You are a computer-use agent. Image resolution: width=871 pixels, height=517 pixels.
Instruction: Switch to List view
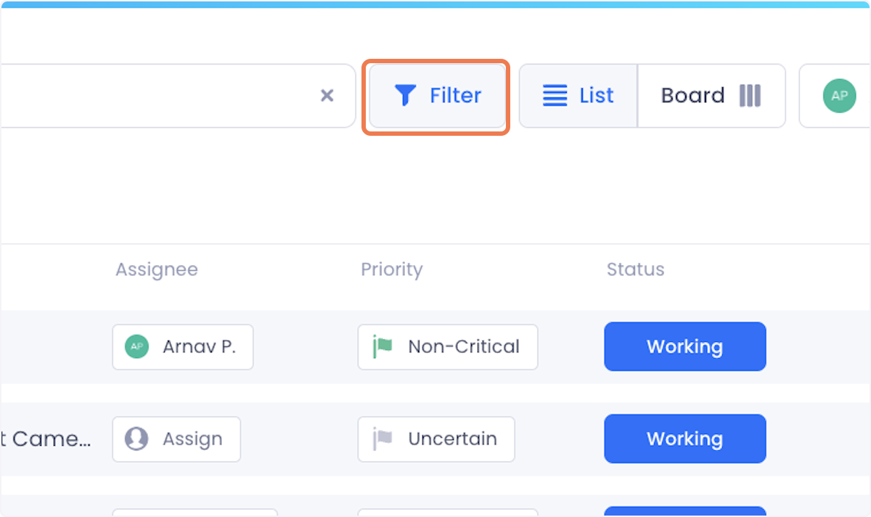tap(578, 96)
